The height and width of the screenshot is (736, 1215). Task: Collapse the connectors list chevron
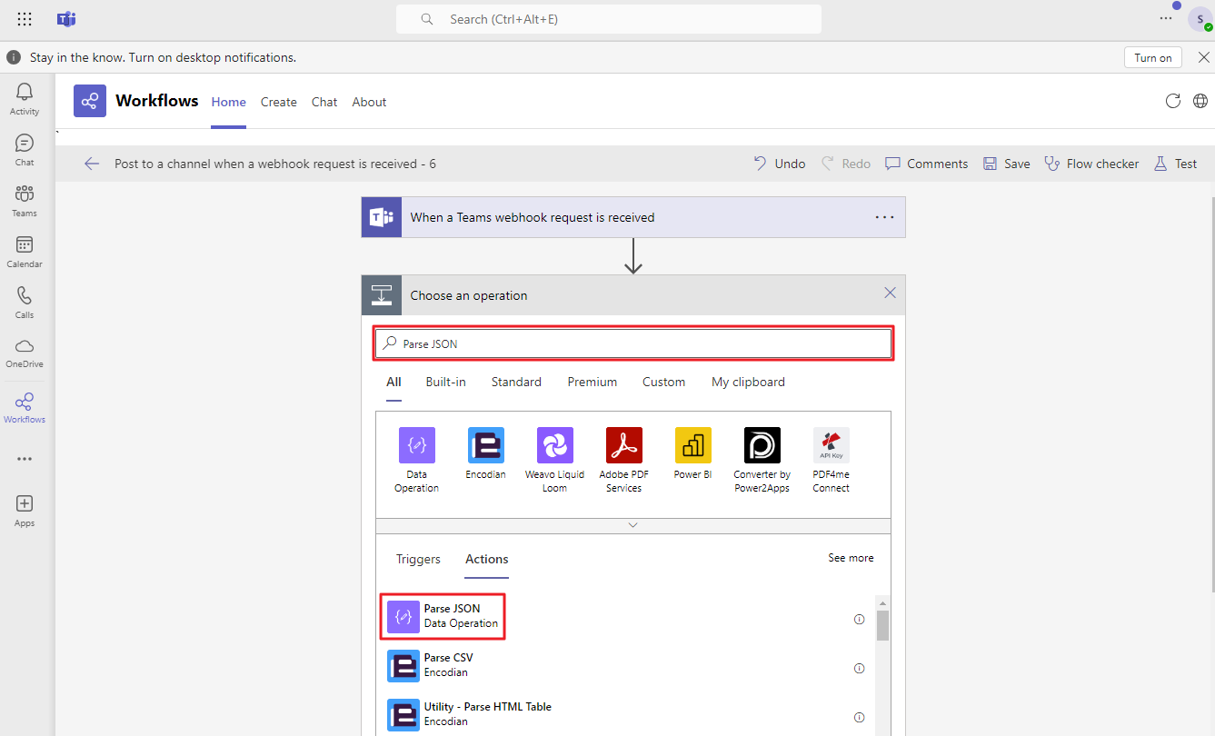[x=633, y=525]
